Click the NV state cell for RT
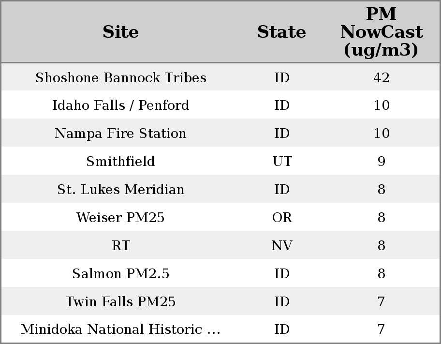Image resolution: width=441 pixels, height=344 pixels. (x=282, y=246)
